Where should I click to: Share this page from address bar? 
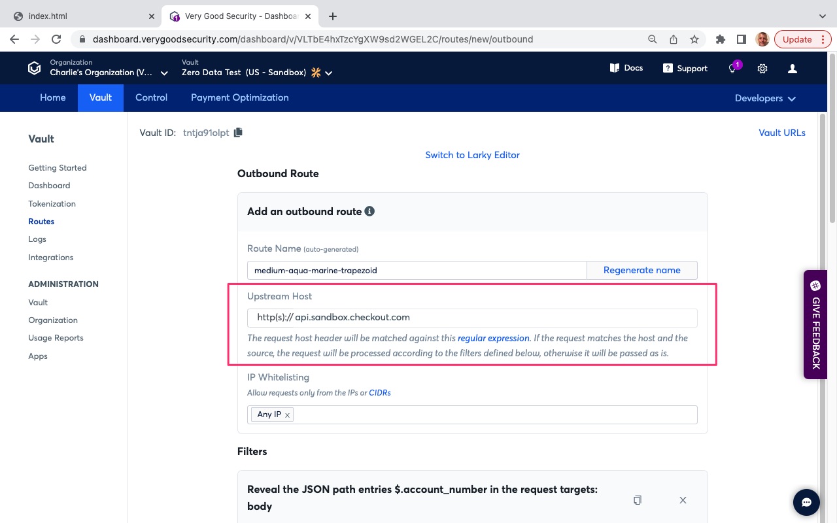[674, 39]
